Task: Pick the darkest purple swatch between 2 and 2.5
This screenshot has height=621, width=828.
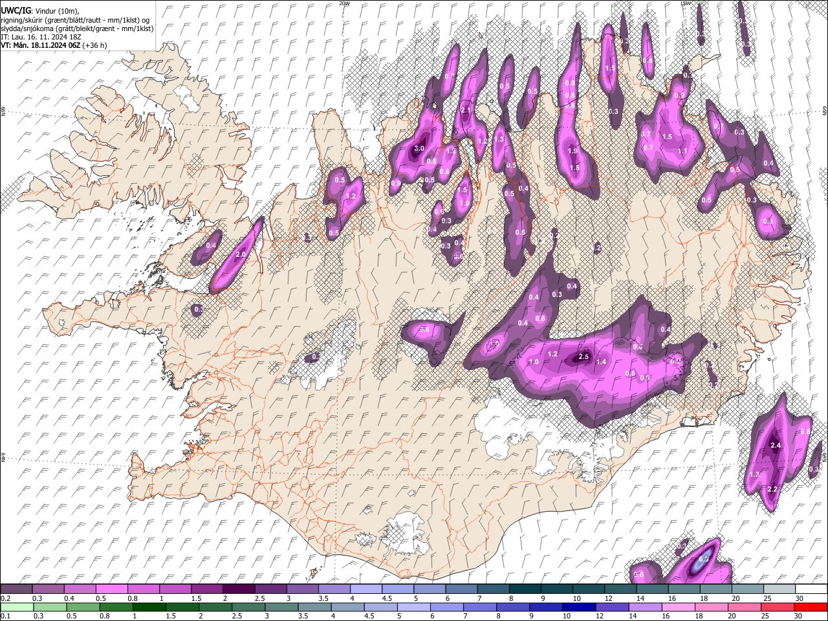Action: pyautogui.click(x=241, y=589)
